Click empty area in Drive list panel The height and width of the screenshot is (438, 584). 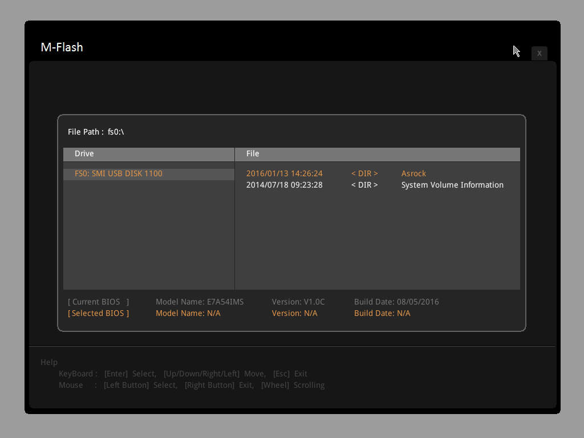(x=148, y=240)
